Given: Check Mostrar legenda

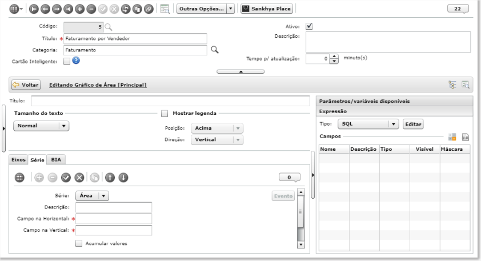Looking at the screenshot, I should coord(165,114).
